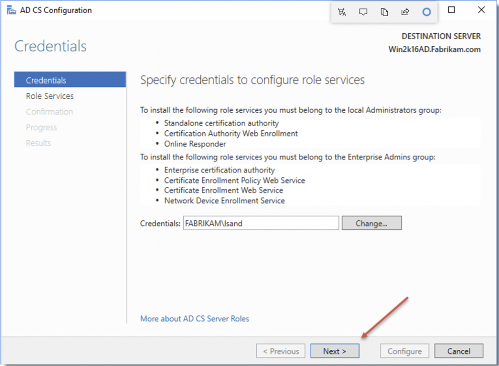
Task: Click the translate icon in the floating toolbar
Action: (x=342, y=12)
